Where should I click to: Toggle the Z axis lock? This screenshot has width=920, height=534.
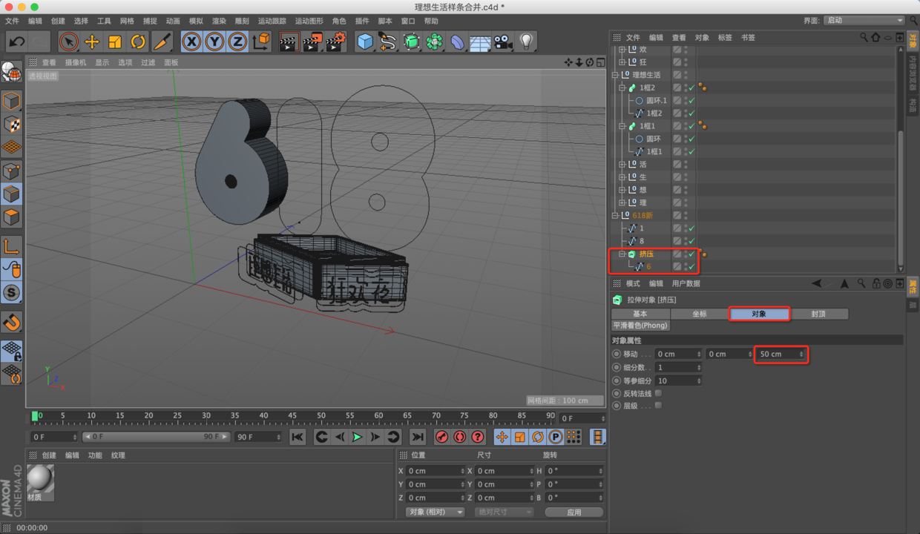(237, 42)
